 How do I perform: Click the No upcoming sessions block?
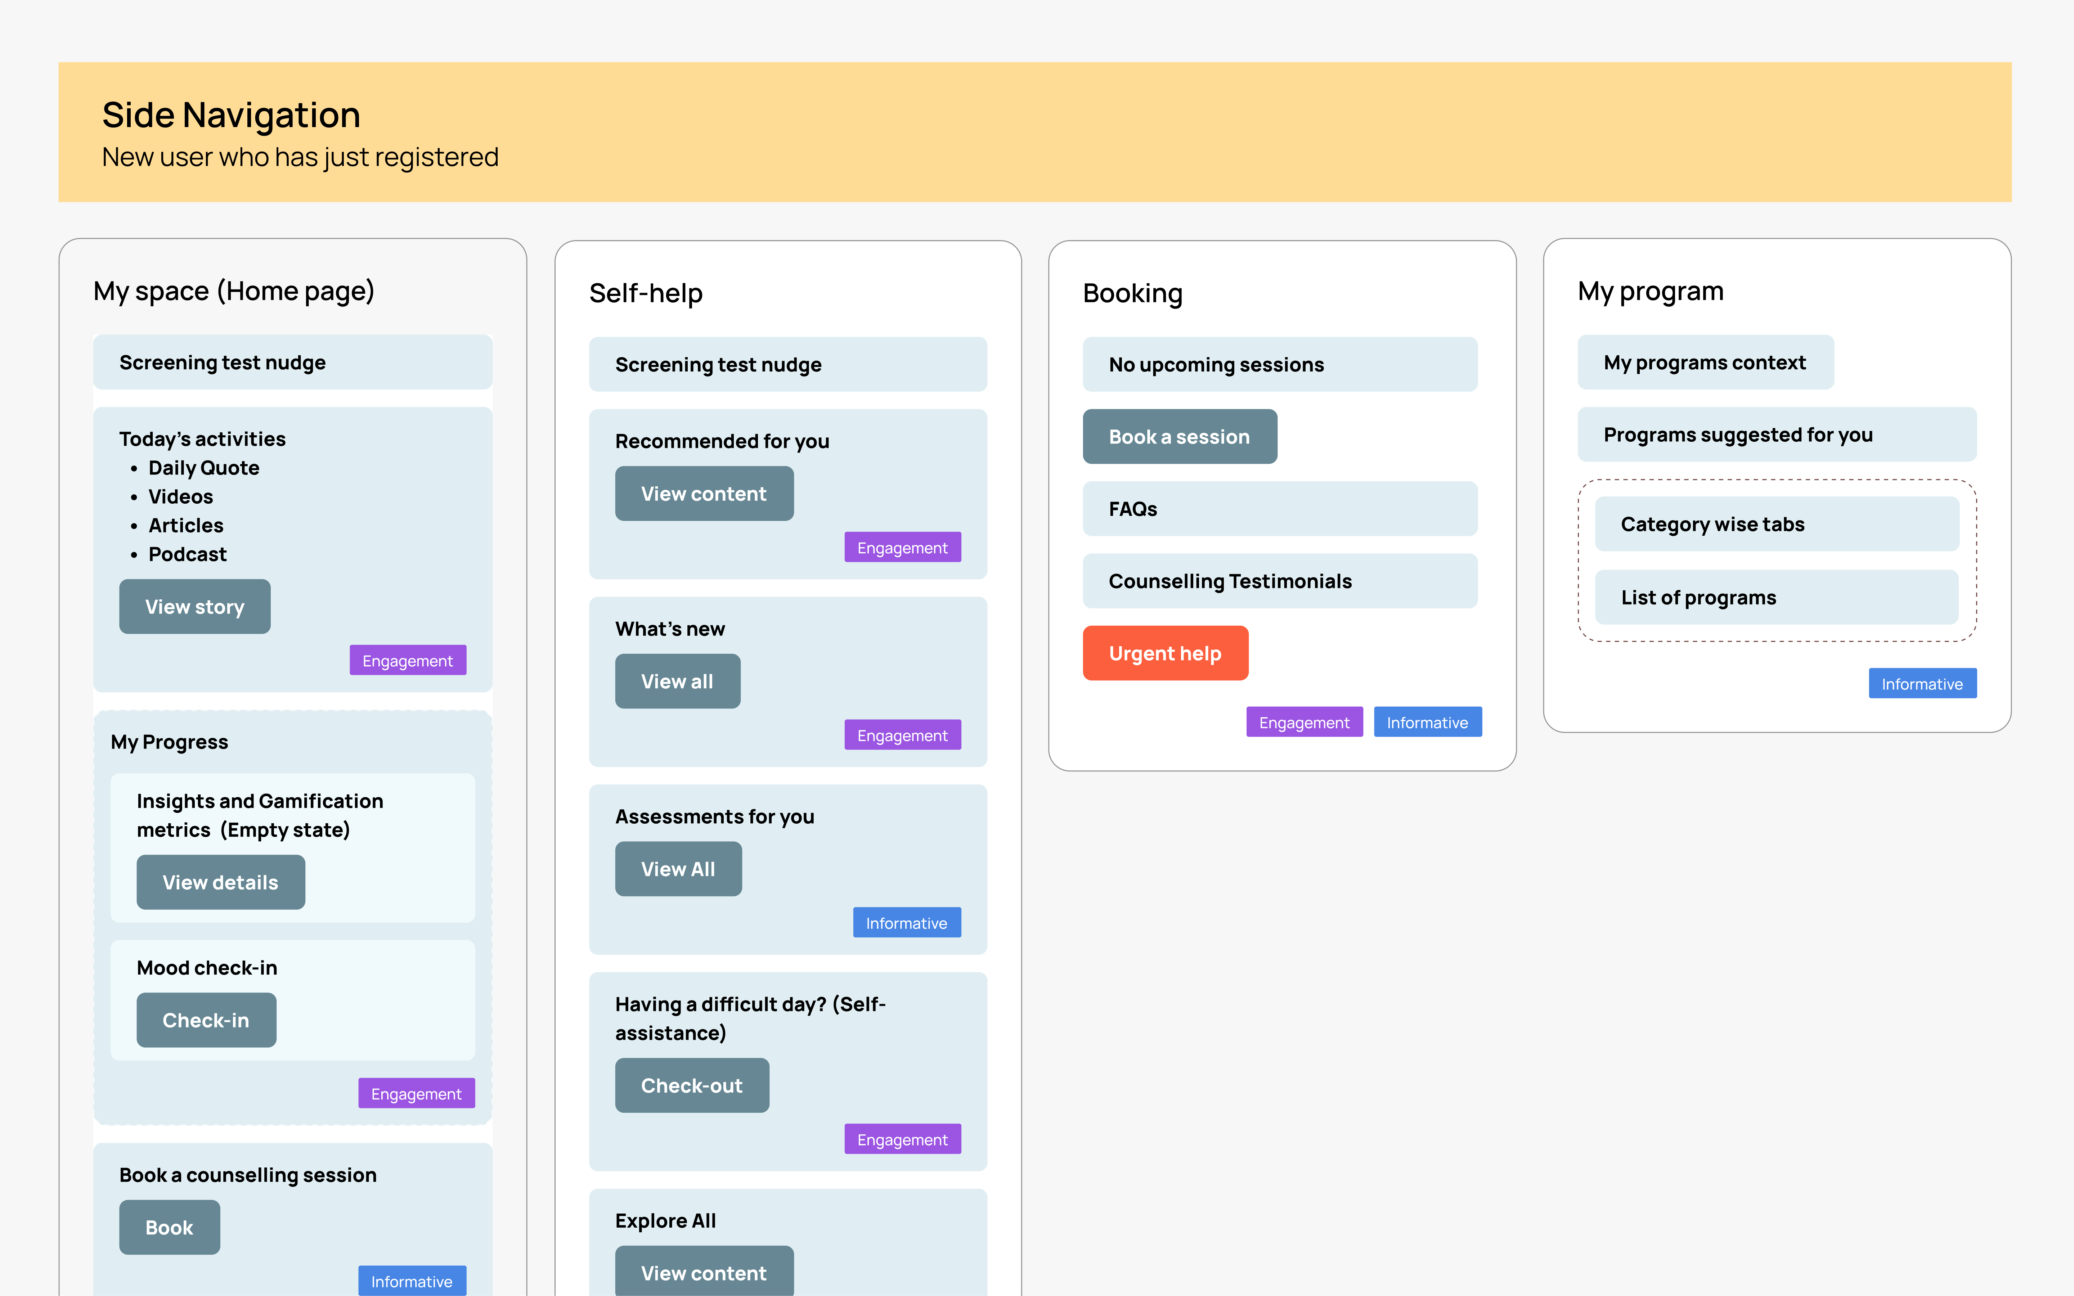pyautogui.click(x=1280, y=365)
